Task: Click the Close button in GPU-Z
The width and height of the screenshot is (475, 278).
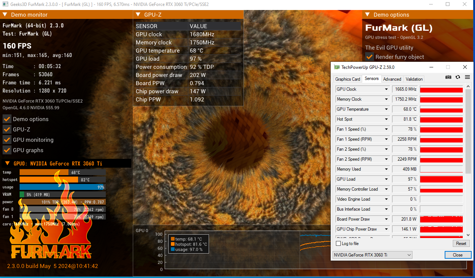Action: [458, 255]
